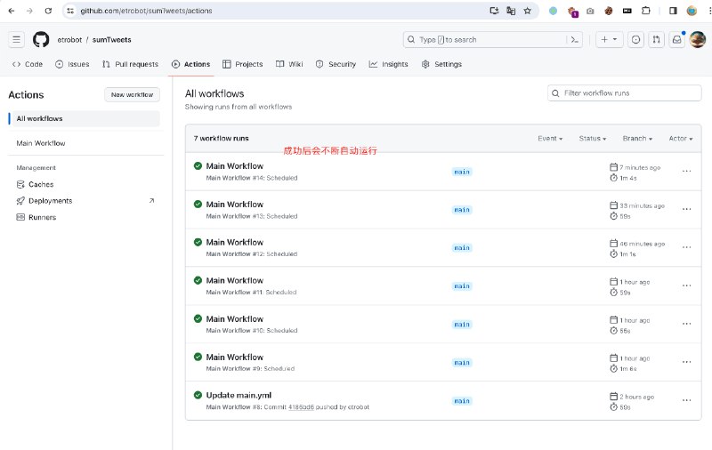Open Runners under Management
This screenshot has height=450, width=712.
coord(36,217)
